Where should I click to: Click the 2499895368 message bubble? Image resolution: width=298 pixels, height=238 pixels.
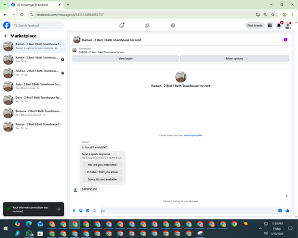89,189
